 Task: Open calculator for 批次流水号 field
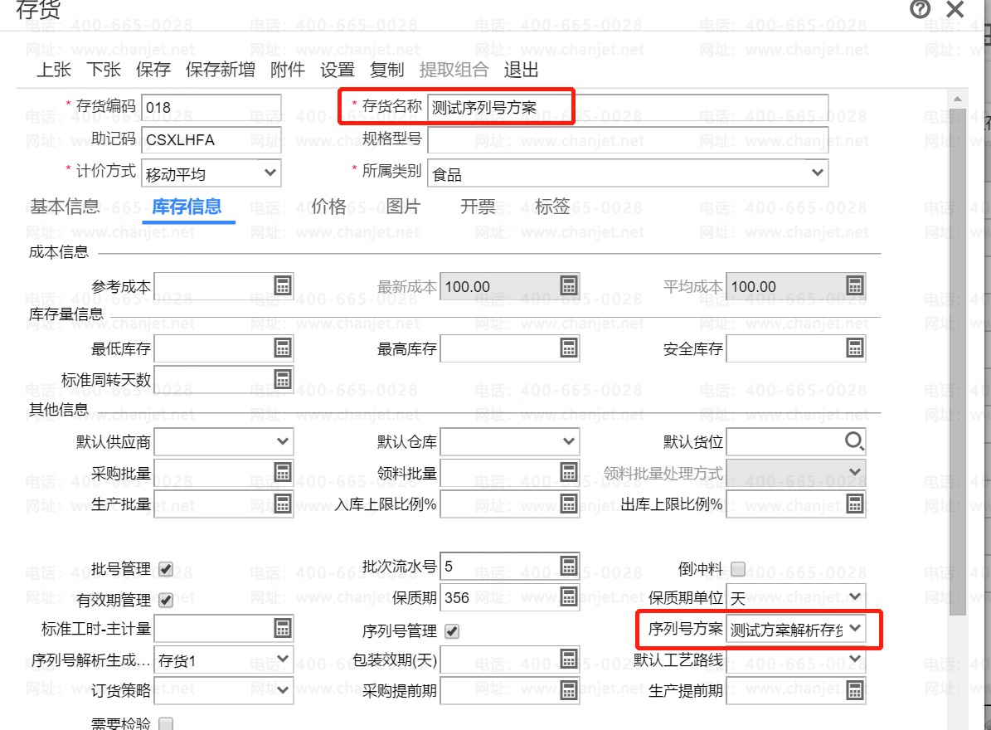569,566
